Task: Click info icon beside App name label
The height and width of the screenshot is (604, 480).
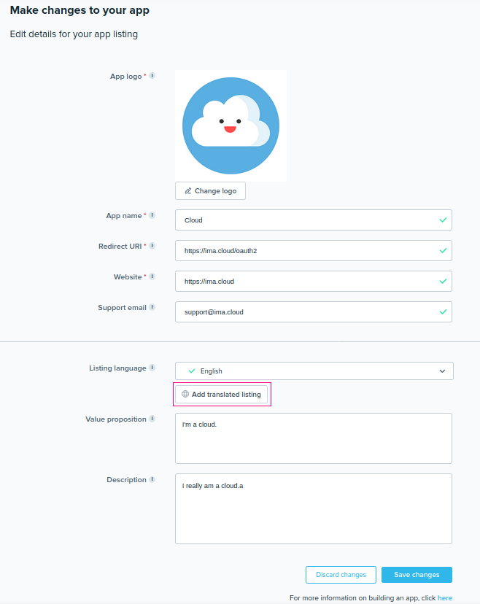Action: (152, 215)
